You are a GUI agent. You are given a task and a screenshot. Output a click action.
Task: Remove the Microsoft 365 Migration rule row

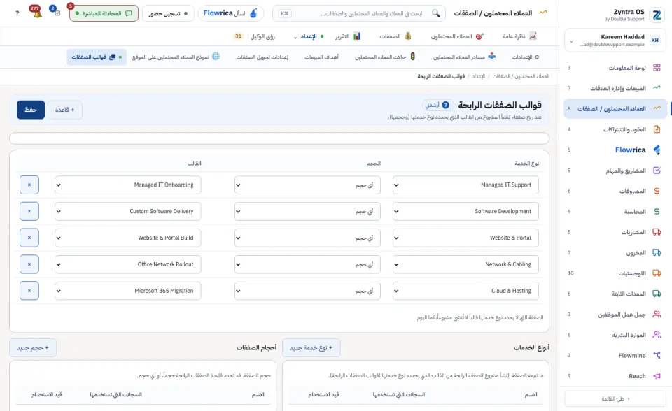(29, 291)
